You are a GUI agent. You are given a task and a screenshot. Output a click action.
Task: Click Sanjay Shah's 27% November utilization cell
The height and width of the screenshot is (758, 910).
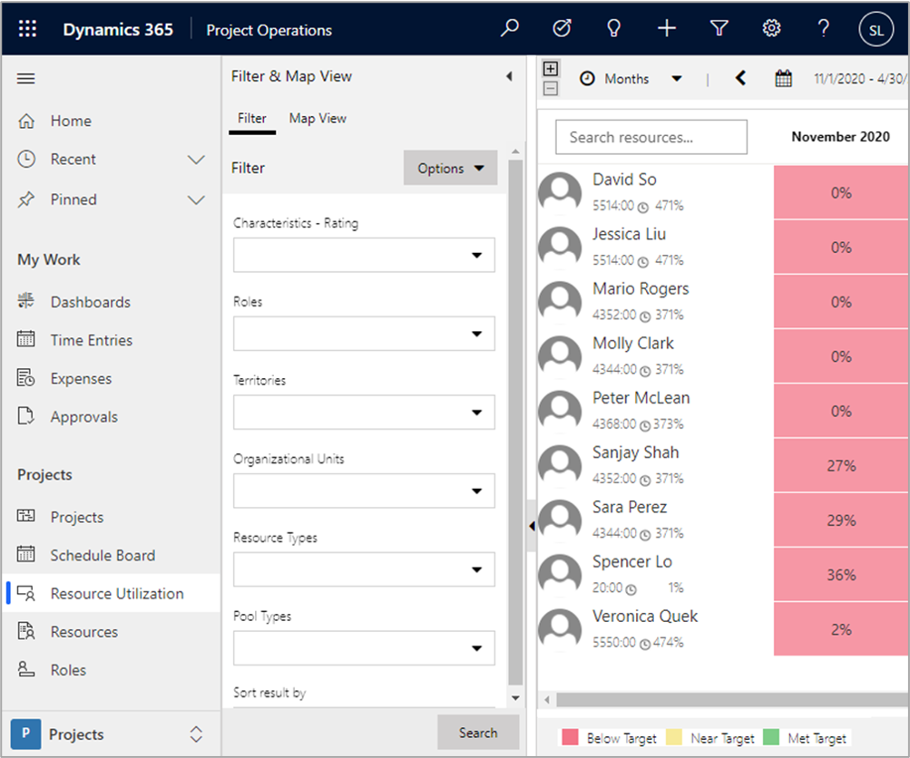coord(841,465)
